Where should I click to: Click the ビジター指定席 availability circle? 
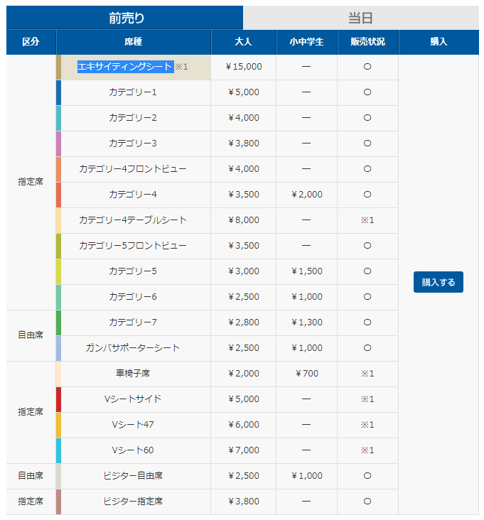[367, 501]
